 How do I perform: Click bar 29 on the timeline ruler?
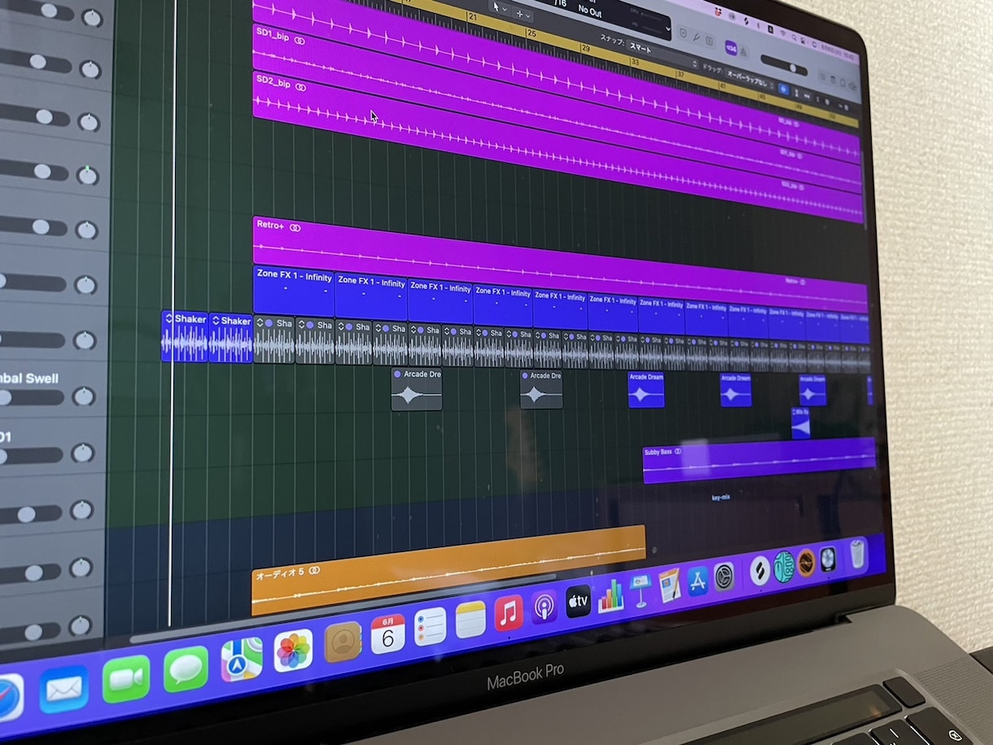(584, 49)
